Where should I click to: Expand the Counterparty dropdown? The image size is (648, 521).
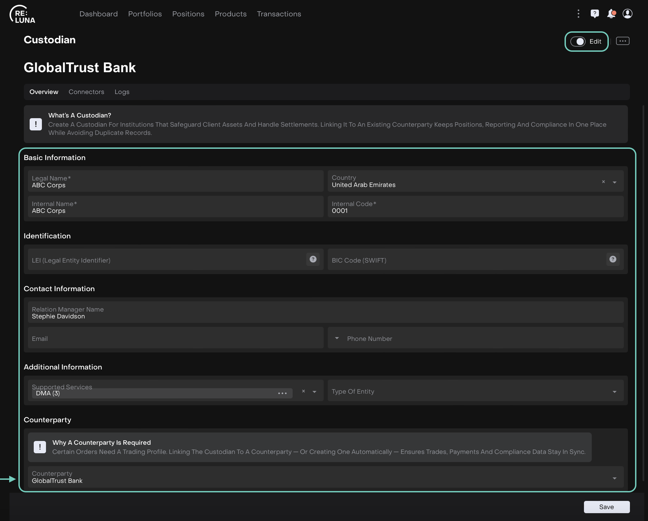point(615,478)
